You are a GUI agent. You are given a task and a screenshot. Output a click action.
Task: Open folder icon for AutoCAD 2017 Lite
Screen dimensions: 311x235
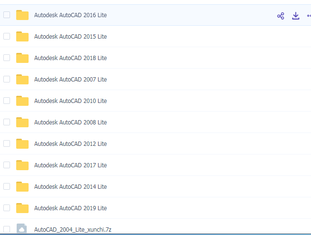tap(22, 165)
